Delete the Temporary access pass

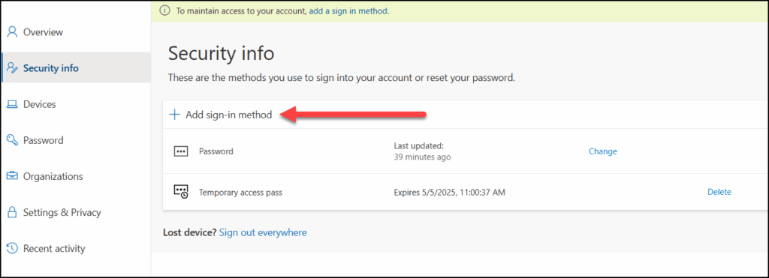[x=719, y=192]
